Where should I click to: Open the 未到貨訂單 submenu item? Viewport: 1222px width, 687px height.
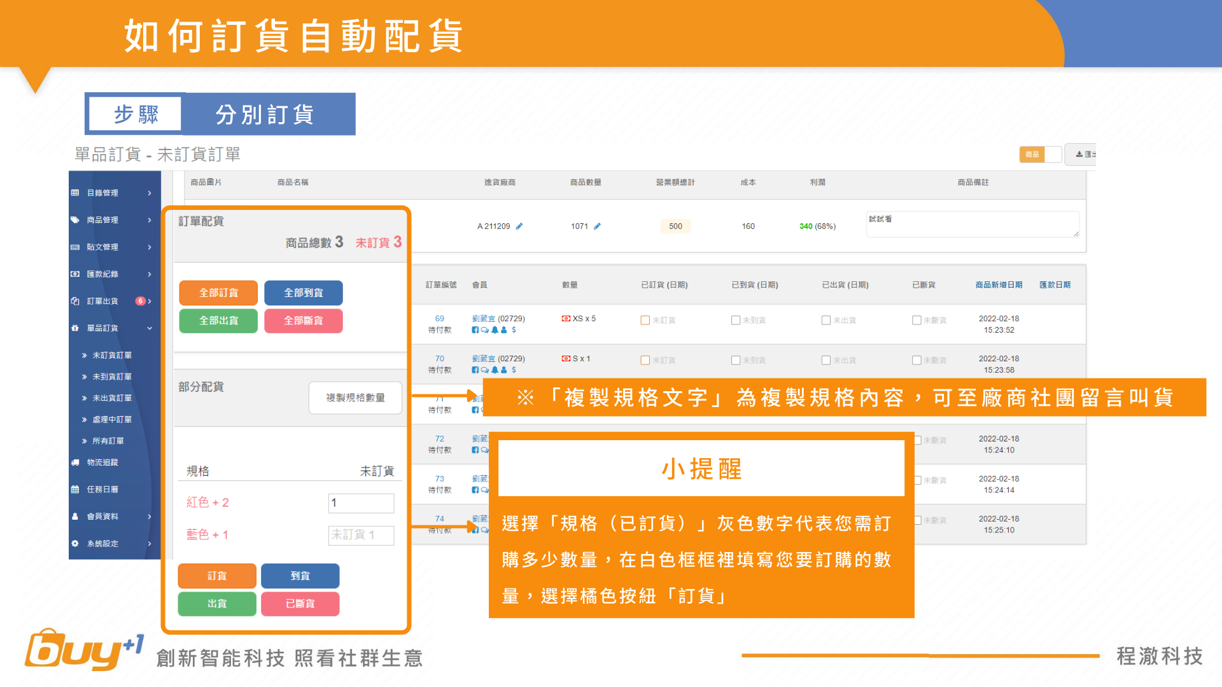112,377
